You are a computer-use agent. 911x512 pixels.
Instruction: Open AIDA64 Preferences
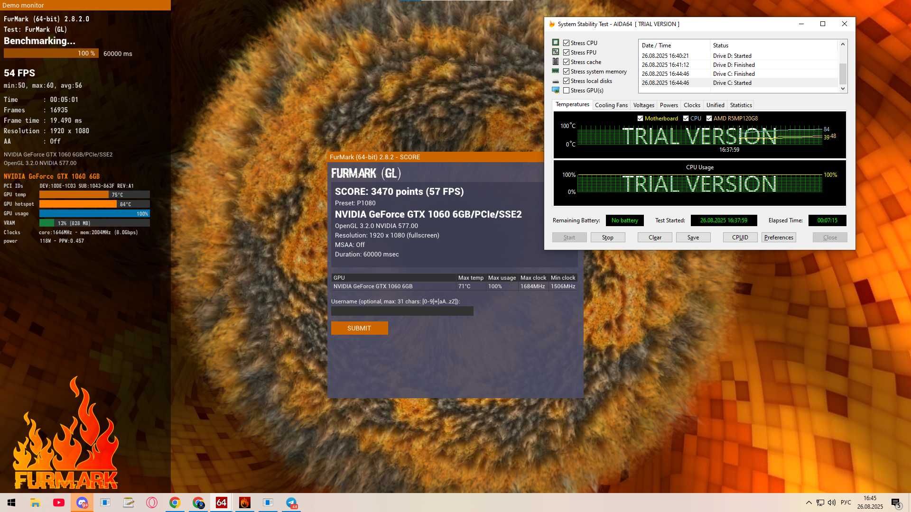779,238
